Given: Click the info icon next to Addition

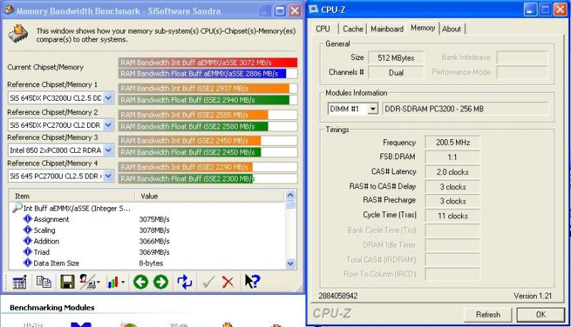Looking at the screenshot, I should coord(28,241).
